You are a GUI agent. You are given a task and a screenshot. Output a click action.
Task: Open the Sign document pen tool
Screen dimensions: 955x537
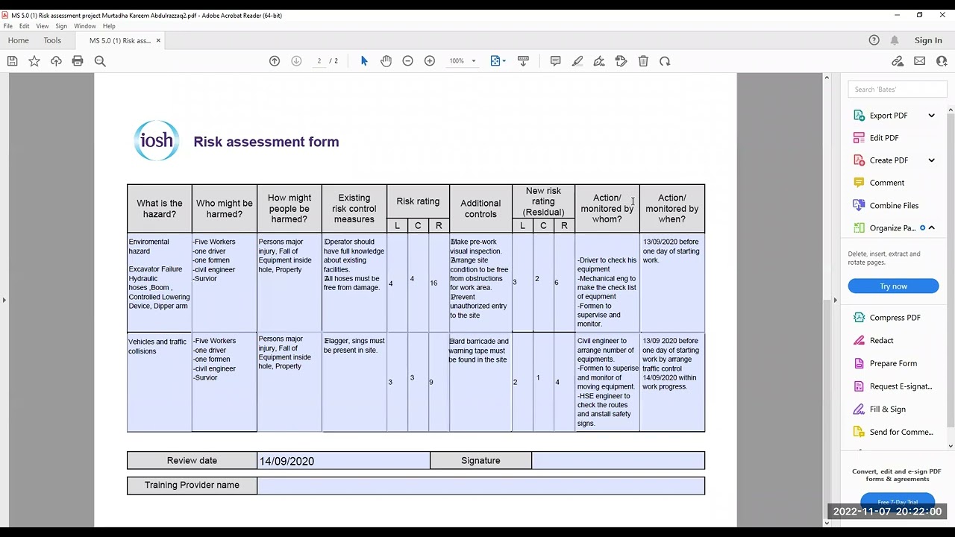[x=599, y=61]
